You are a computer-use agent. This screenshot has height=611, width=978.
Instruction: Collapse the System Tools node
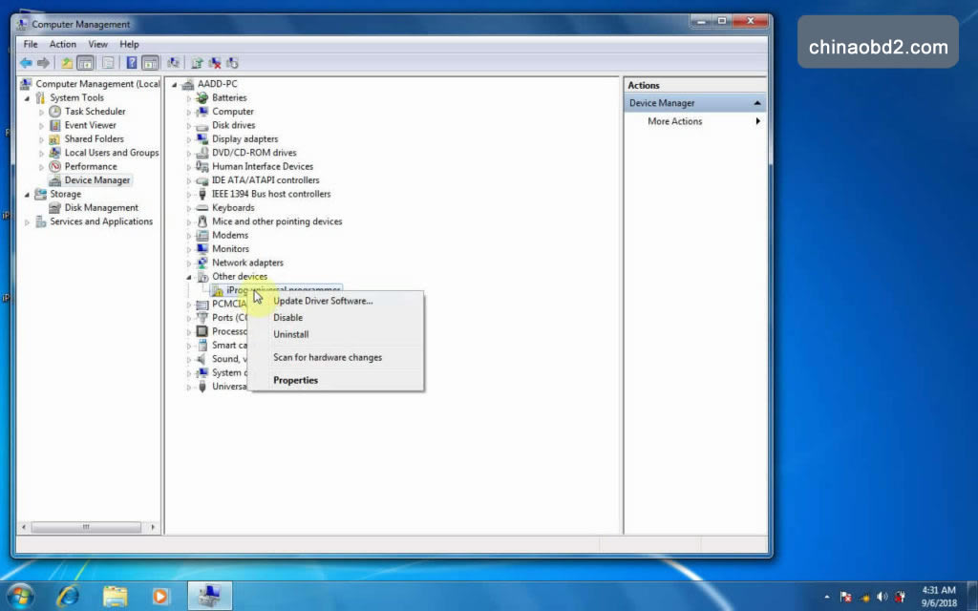click(27, 98)
